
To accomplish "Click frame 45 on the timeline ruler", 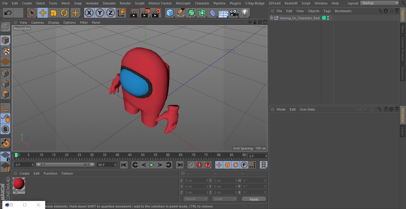I will [130, 155].
